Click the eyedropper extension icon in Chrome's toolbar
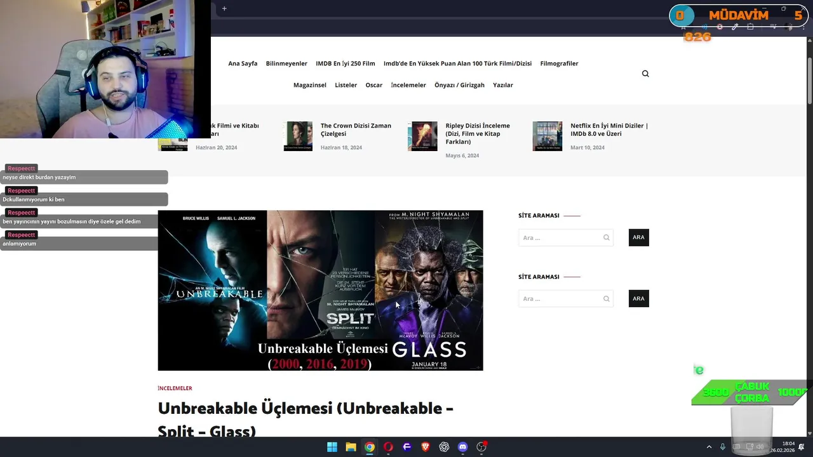Screen dimensions: 813x457 pyautogui.click(x=735, y=27)
